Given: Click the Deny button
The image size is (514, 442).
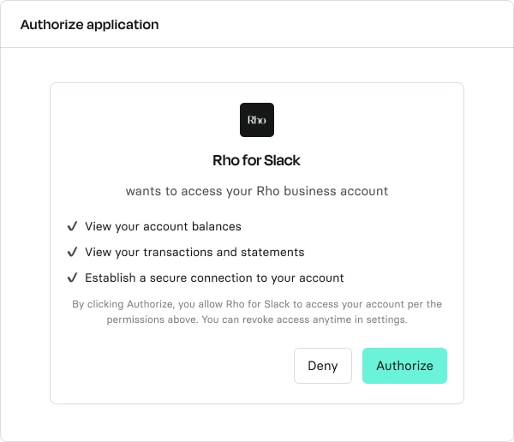Looking at the screenshot, I should click(x=323, y=366).
